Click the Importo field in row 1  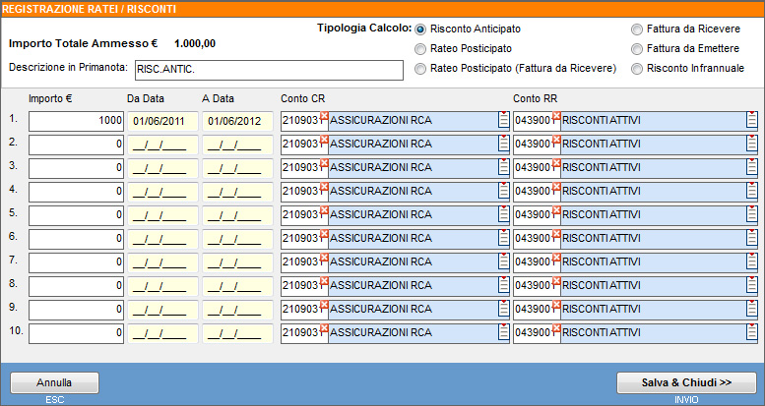76,121
